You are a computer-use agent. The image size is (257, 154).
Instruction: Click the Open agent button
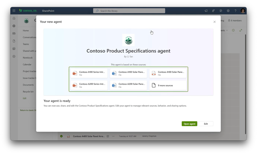189,124
